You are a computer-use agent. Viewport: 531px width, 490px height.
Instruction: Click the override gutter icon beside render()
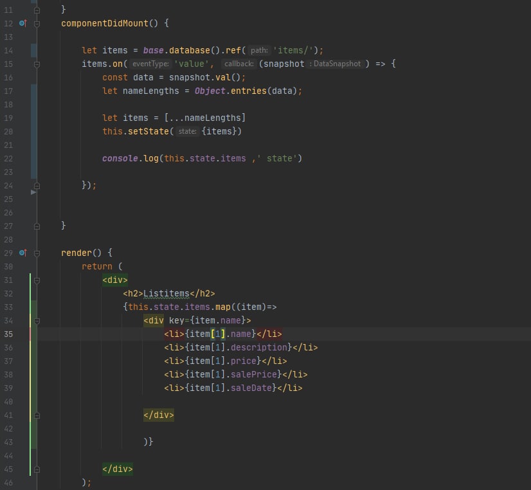pos(23,253)
